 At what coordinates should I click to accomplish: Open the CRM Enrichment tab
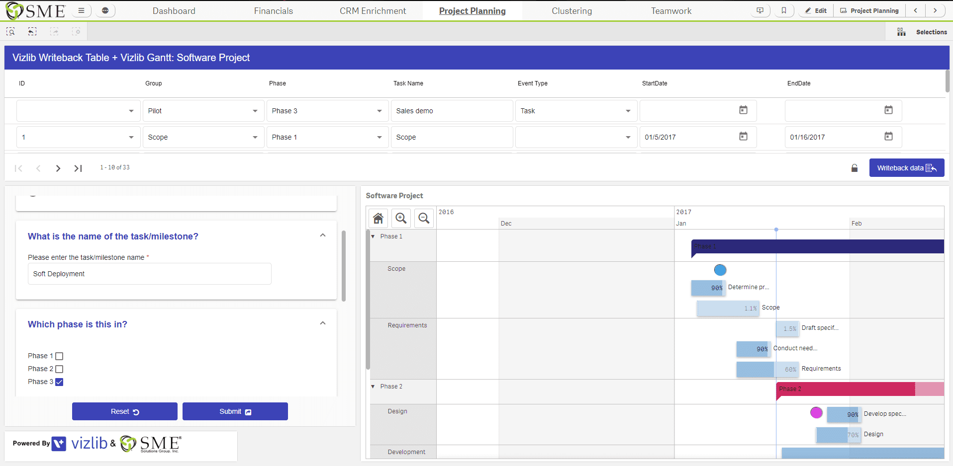373,11
